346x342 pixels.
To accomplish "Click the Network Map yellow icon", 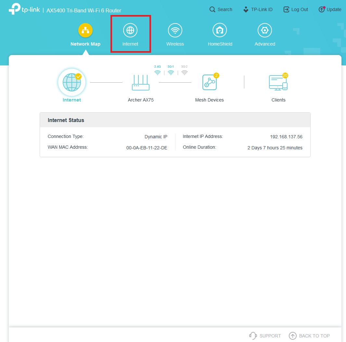I will (85, 31).
